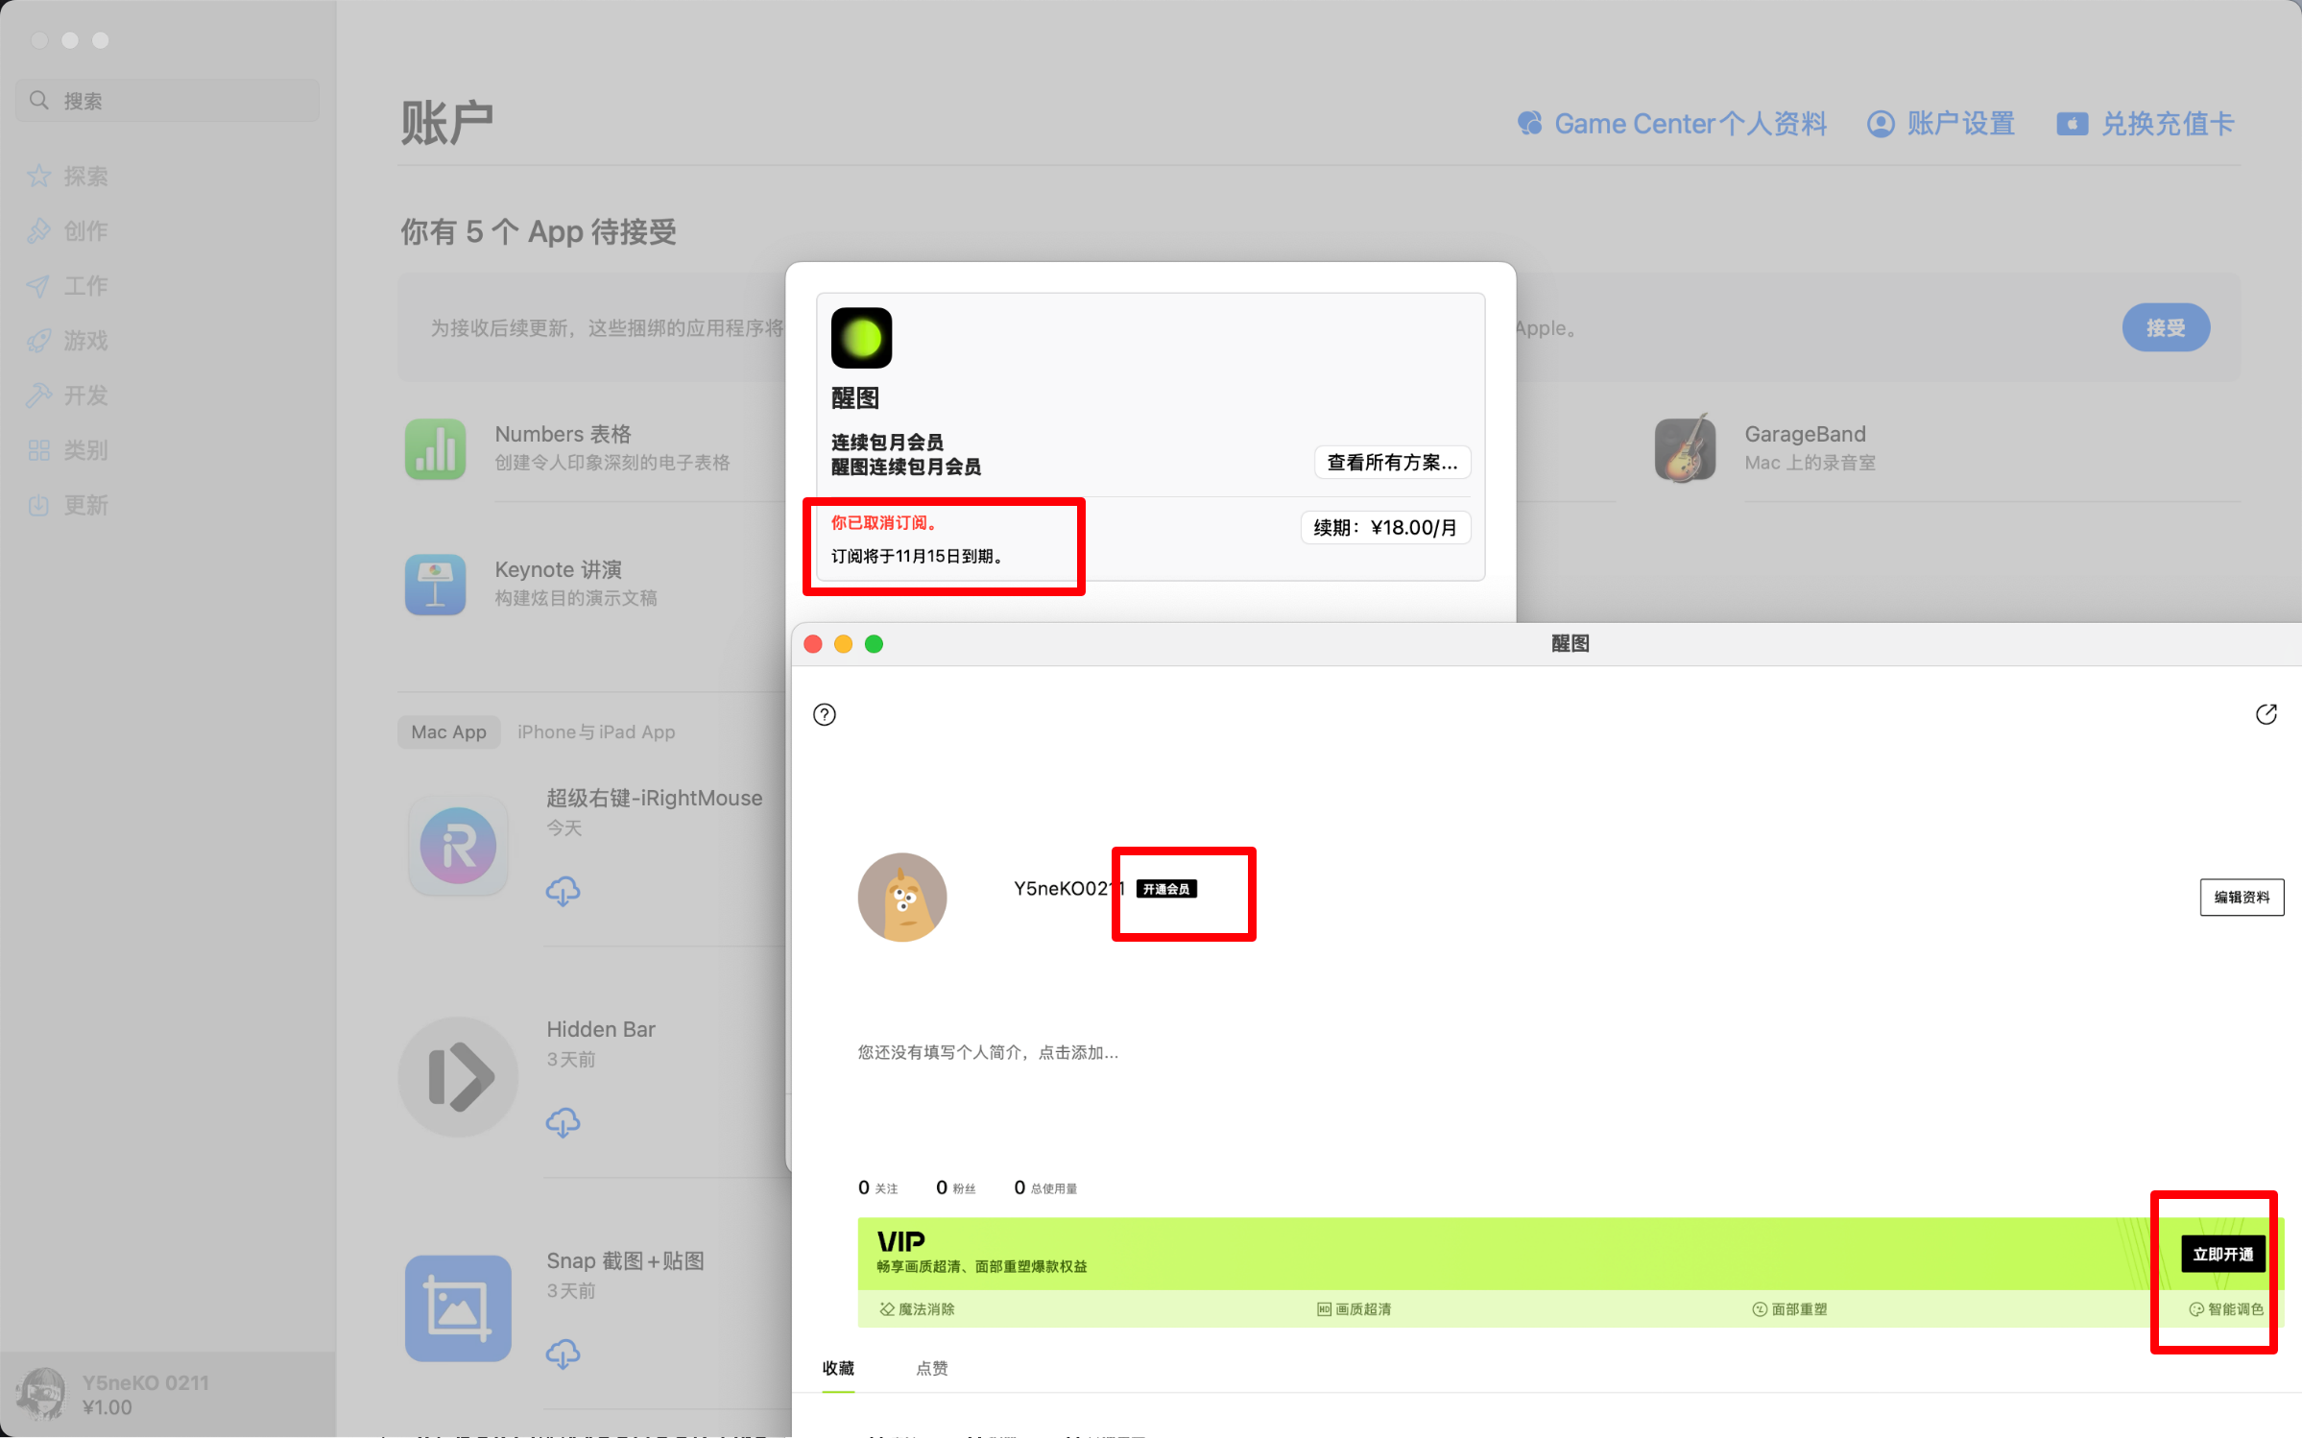Click the 开通会员 badge beside username
This screenshot has width=2302, height=1438.
coord(1165,889)
